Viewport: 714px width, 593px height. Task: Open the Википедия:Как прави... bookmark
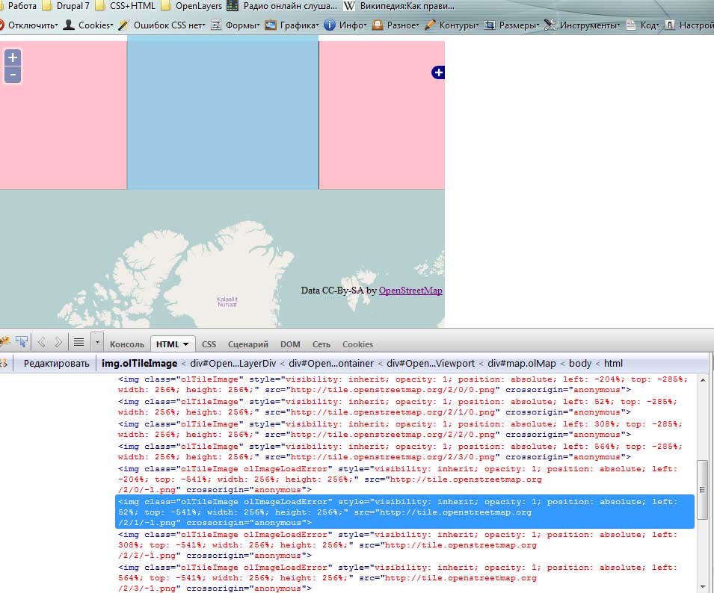[399, 6]
